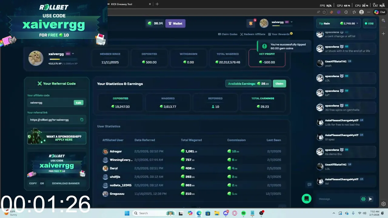Expand profile card level dropdown arrow
The width and height of the screenshot is (388, 218).
(x=73, y=54)
